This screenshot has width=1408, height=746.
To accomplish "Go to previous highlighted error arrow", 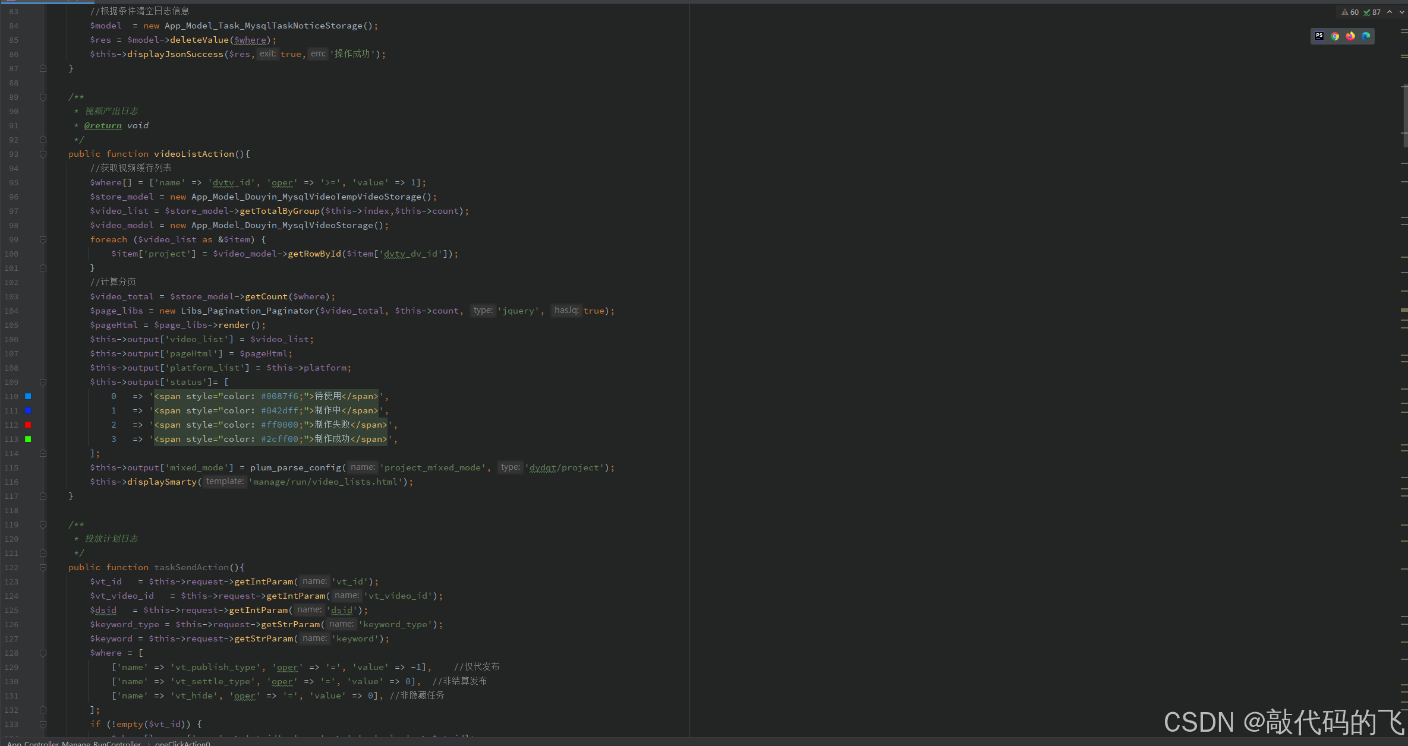I will pyautogui.click(x=1390, y=12).
